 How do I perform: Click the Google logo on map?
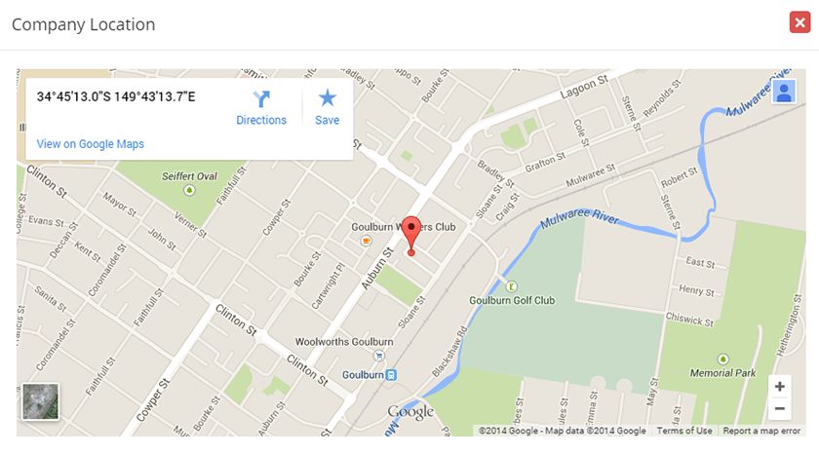coord(410,412)
